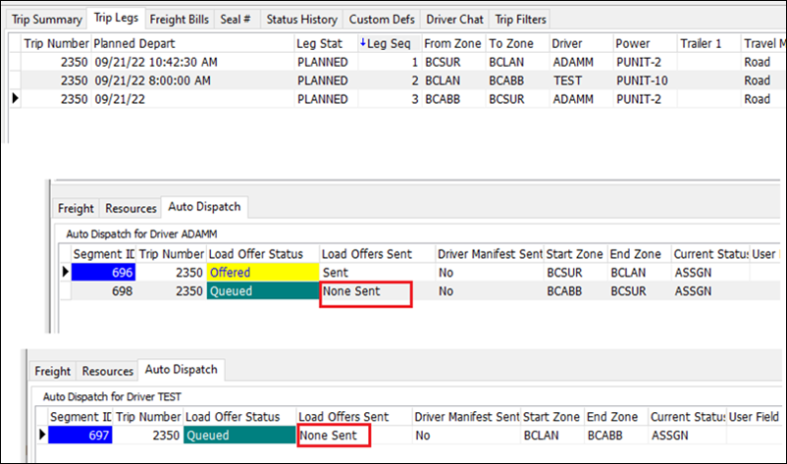Open Resources tab in ADAMM dispatch panel

[x=131, y=208]
